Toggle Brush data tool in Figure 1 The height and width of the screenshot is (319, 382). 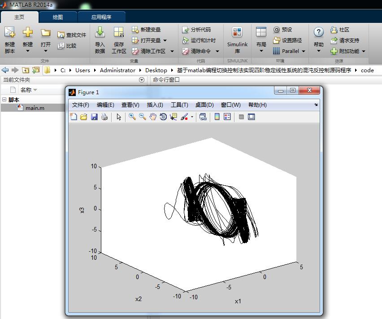pos(184,117)
